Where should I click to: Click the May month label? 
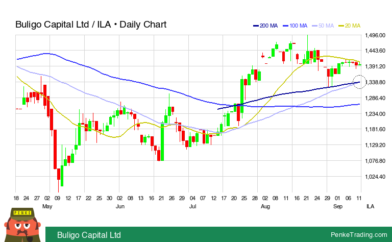[x=47, y=206]
